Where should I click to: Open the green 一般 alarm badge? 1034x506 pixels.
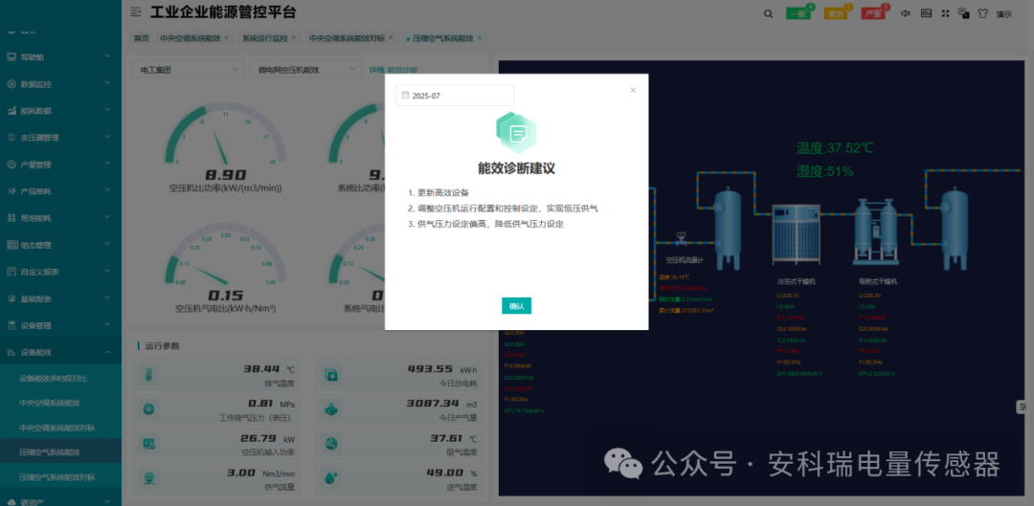[x=798, y=13]
